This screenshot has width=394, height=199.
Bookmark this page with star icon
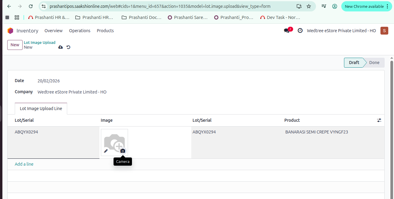[x=309, y=6]
